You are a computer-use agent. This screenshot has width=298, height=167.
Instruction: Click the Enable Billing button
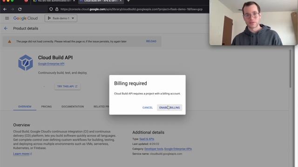click(169, 108)
